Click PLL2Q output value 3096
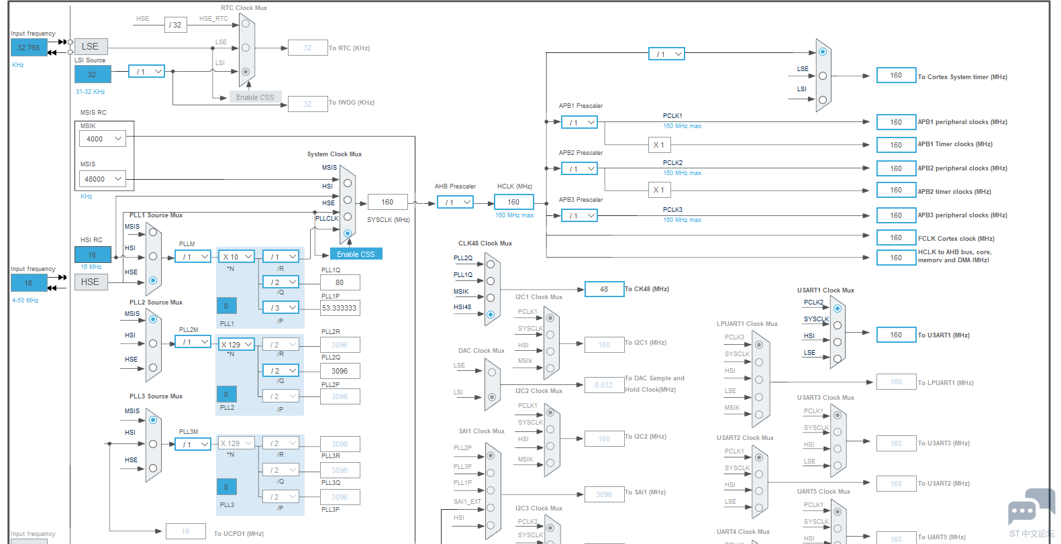 [340, 371]
